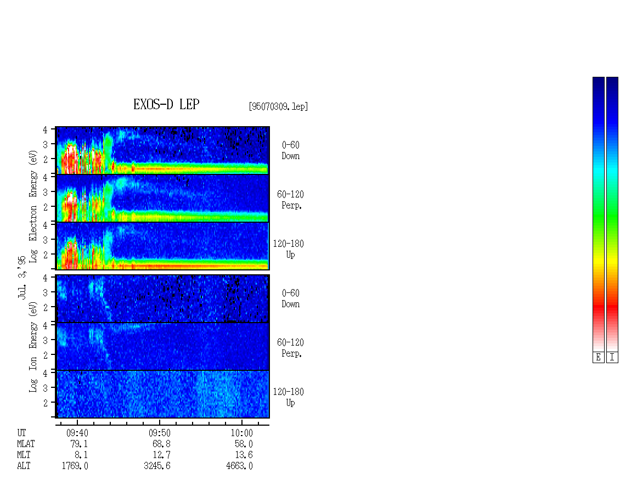
Task: Click the electron 0-60 Down pitch angle label
Action: 291,151
